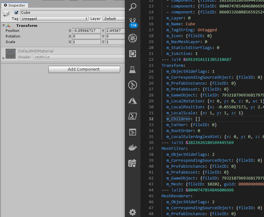Viewport: 264px width, 217px height.
Task: Click the m_TagString: Untagged line
Action: [x=192, y=30]
